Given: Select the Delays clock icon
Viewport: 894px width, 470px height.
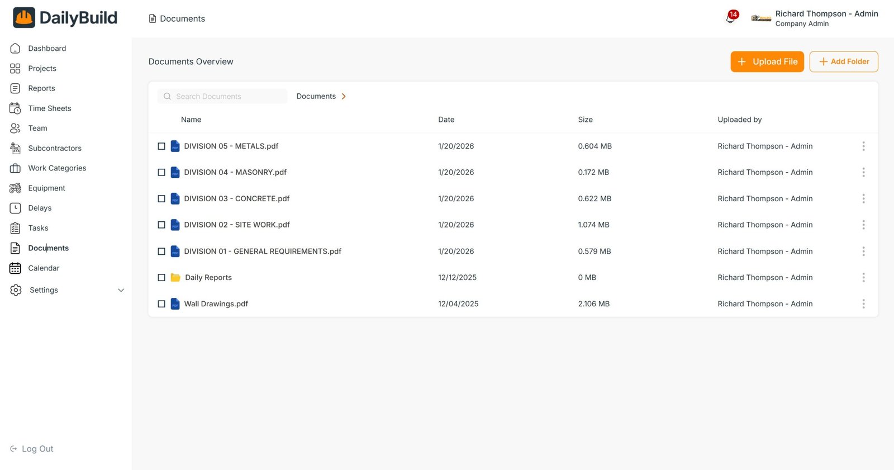Looking at the screenshot, I should click(15, 208).
